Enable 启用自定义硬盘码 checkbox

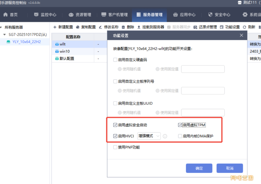click(x=115, y=60)
